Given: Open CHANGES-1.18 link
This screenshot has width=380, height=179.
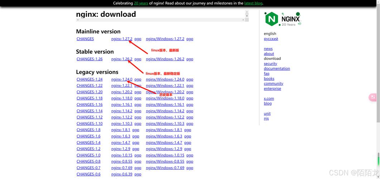Looking at the screenshot, I should 90,98.
